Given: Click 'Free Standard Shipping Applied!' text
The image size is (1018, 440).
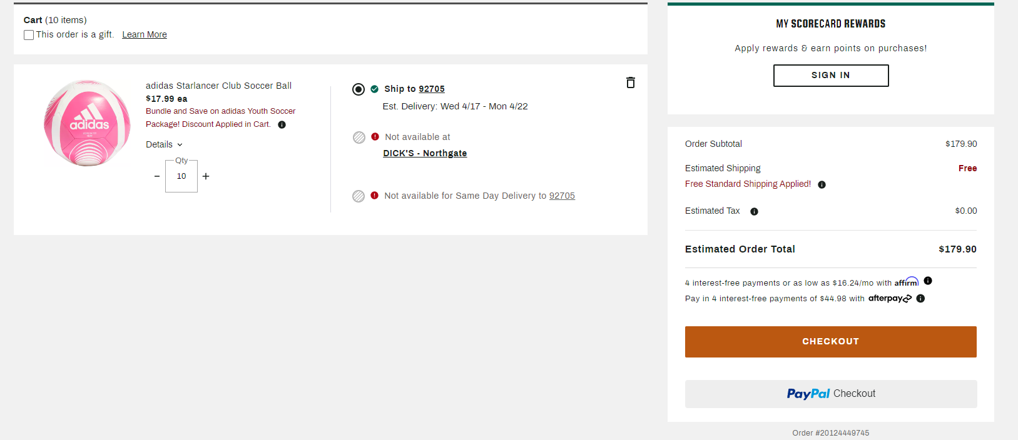Looking at the screenshot, I should pyautogui.click(x=748, y=184).
